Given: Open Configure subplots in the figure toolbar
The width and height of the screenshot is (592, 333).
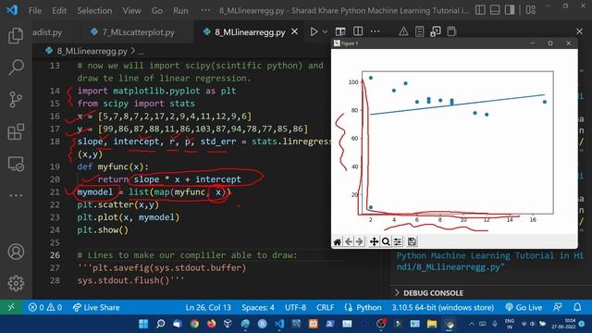Looking at the screenshot, I should point(398,241).
